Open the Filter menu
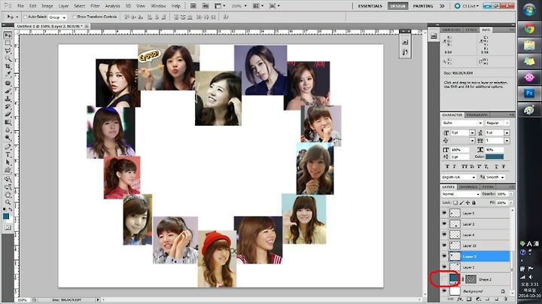542x304 pixels. click(x=95, y=6)
